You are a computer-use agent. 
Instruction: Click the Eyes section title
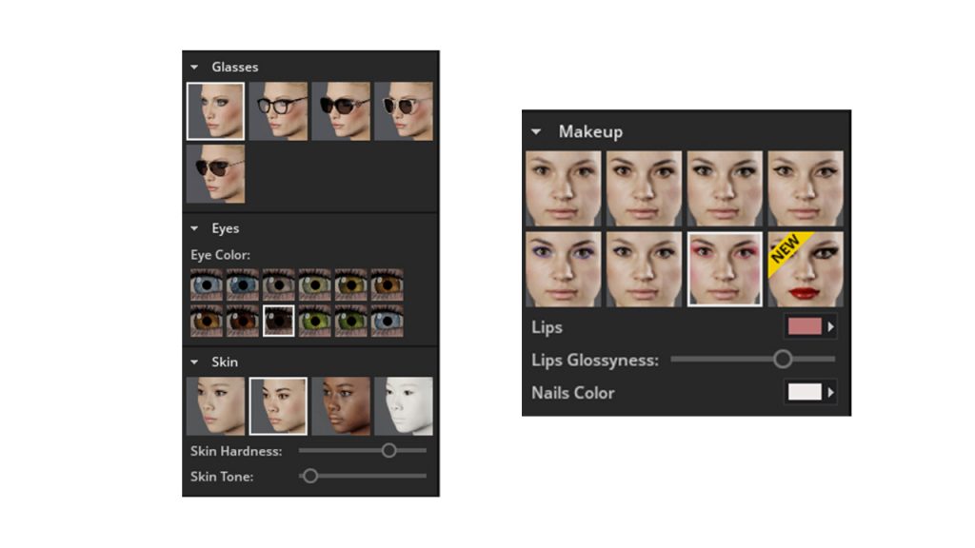click(225, 228)
